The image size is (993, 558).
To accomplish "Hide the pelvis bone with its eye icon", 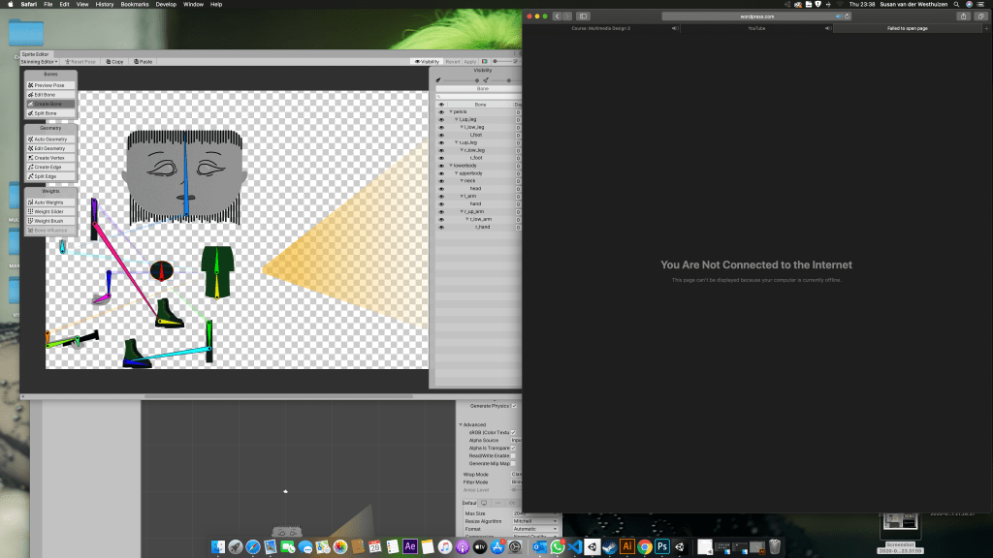I will 440,112.
